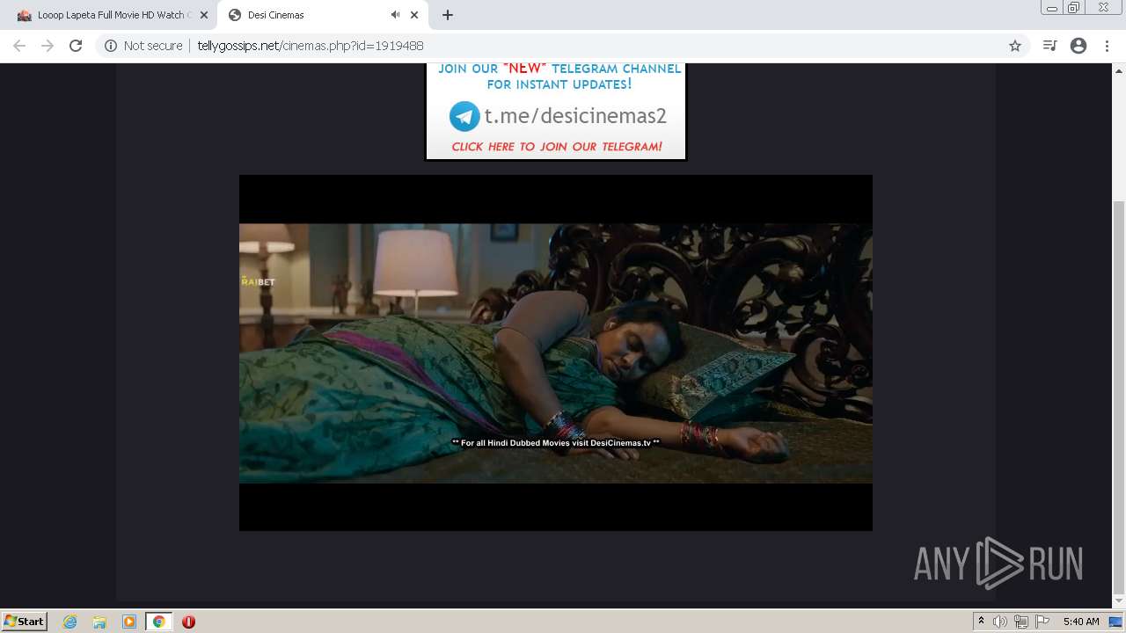Image resolution: width=1126 pixels, height=633 pixels.
Task: Click the 5:40 AM clock
Action: point(1081,622)
